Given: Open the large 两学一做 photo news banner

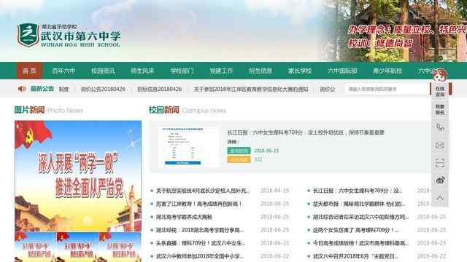Looking at the screenshot, I should click(x=78, y=176).
